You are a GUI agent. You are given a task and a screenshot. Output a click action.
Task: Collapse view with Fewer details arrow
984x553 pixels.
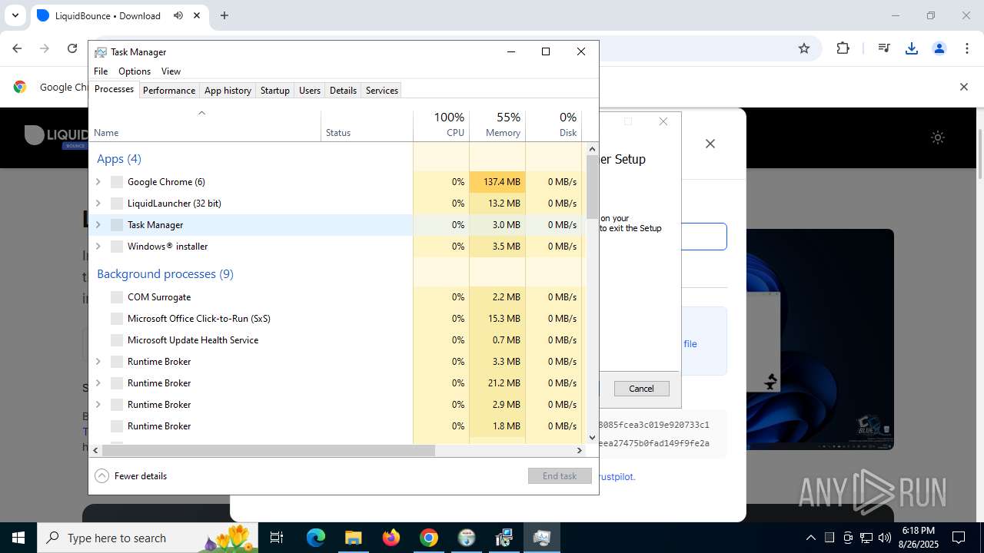point(101,476)
